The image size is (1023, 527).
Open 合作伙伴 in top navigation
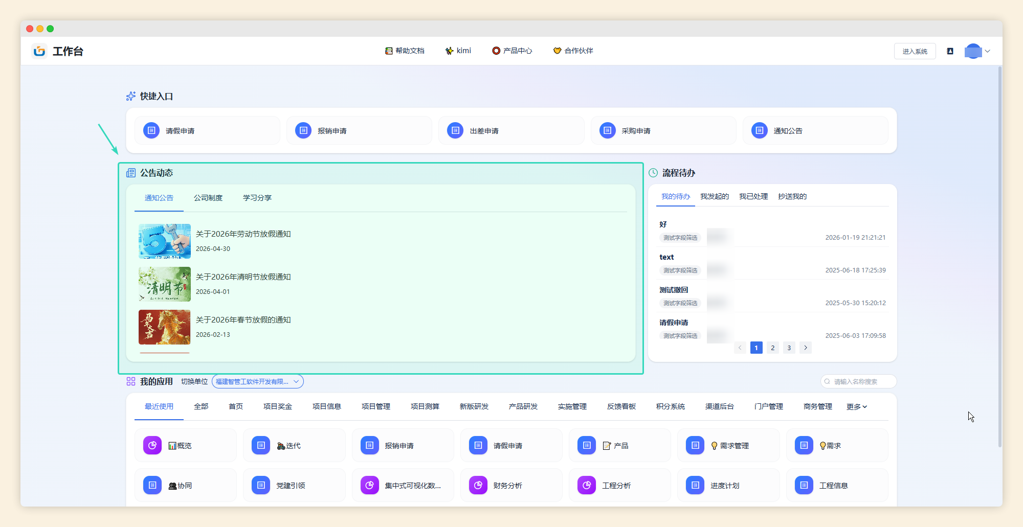pos(573,51)
